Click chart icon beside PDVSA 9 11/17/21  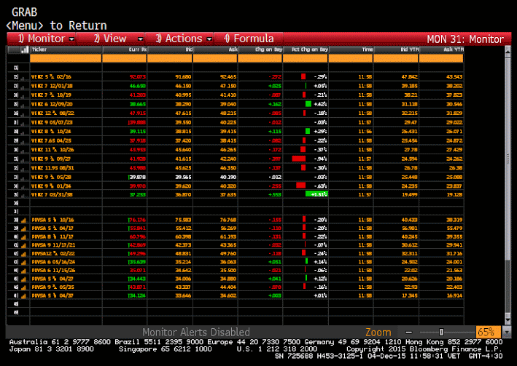pos(23,245)
